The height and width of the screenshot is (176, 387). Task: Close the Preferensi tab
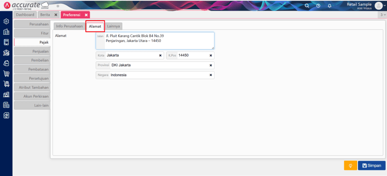tap(86, 15)
